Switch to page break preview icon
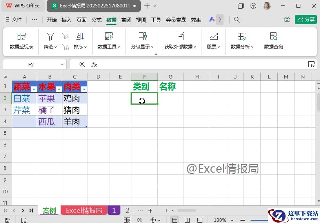The image size is (320, 223). [x=200, y=220]
